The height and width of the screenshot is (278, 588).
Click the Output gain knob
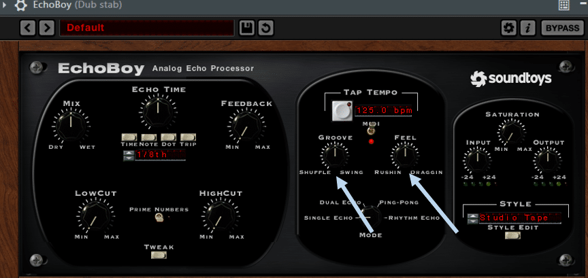pos(547,160)
